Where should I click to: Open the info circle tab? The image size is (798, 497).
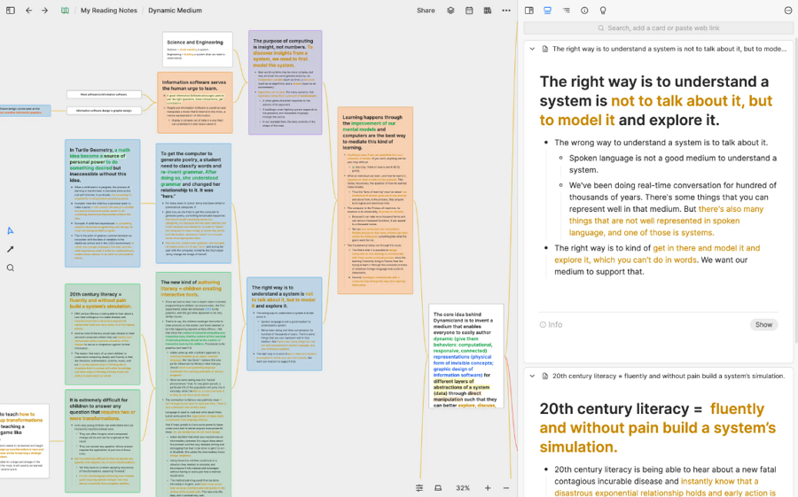coord(584,11)
